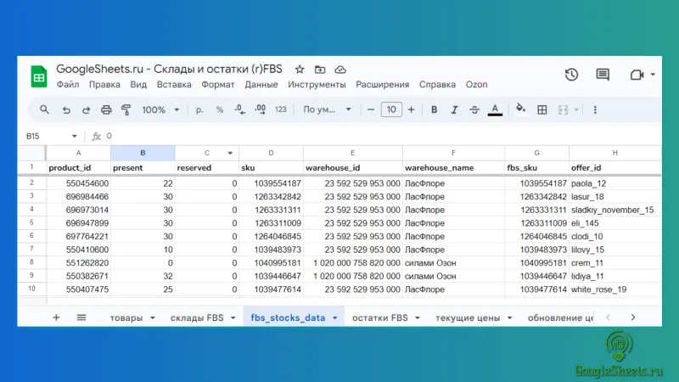The image size is (679, 382).
Task: Open the text color picker
Action: (496, 110)
